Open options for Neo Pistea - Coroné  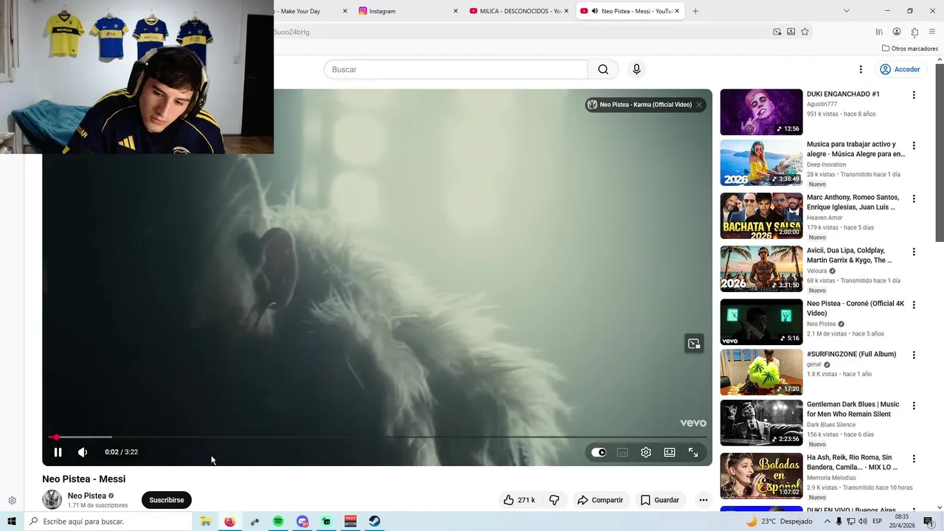[914, 305]
